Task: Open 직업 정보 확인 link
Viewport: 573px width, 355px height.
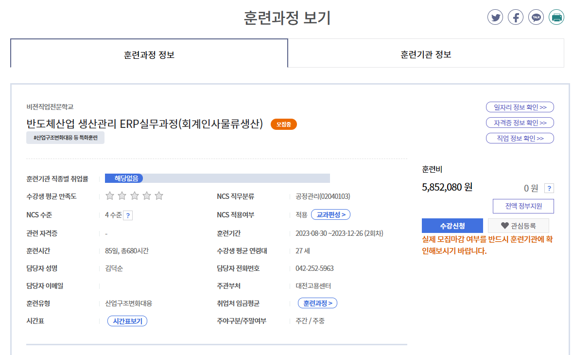Action: pos(520,138)
